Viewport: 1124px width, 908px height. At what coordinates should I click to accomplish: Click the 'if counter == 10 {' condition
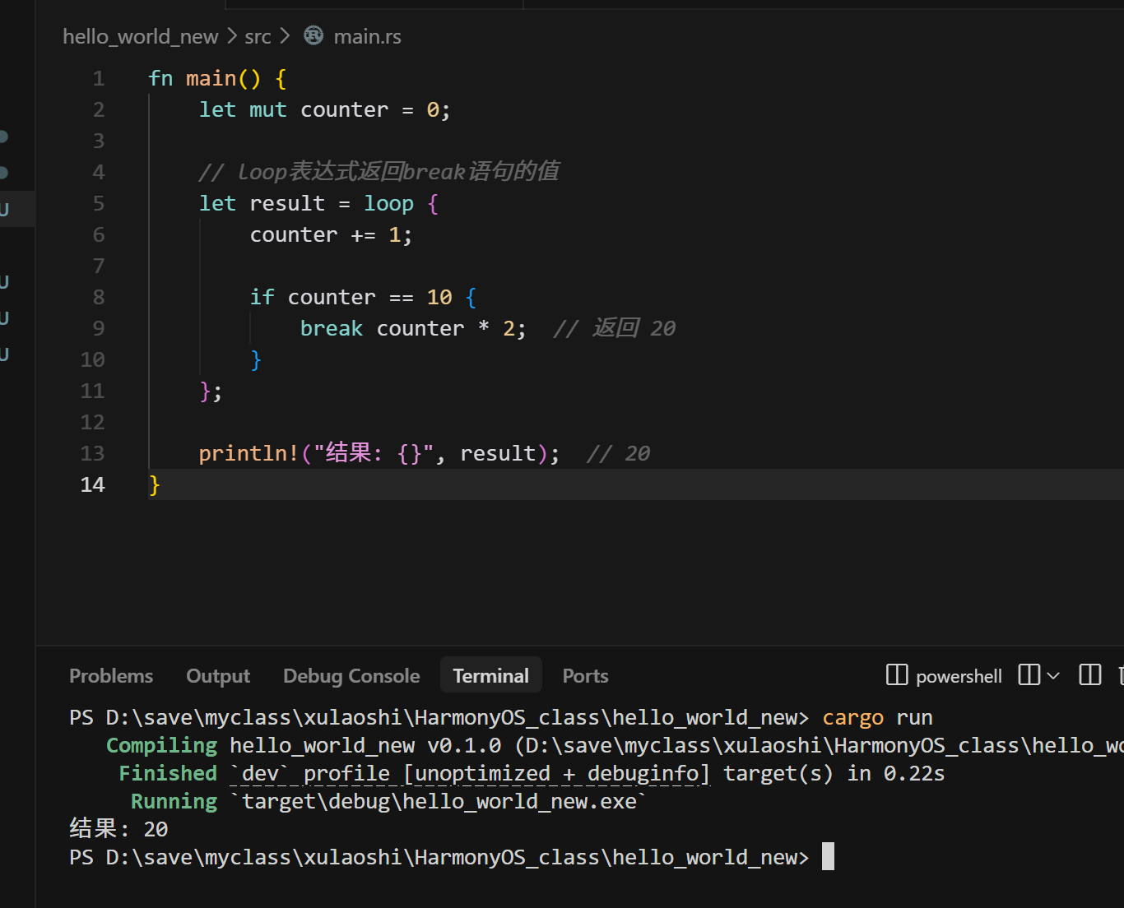pyautogui.click(x=364, y=298)
